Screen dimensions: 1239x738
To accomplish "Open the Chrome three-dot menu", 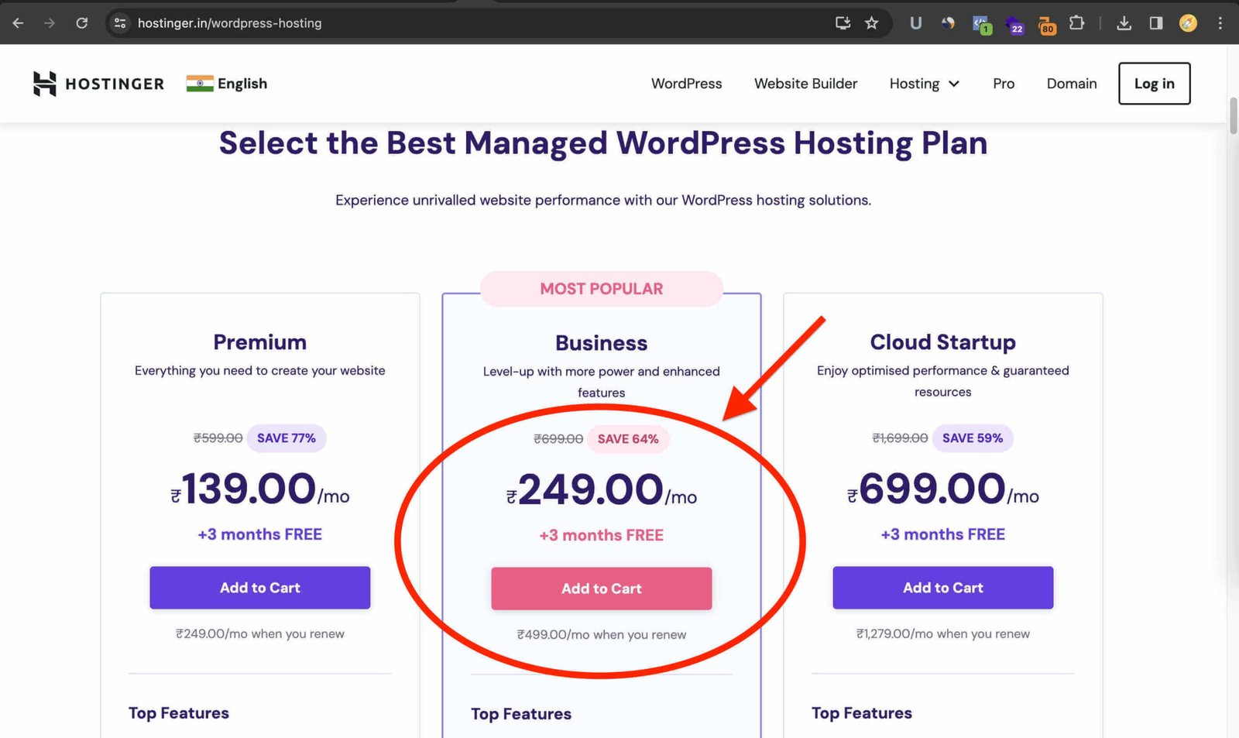I will [x=1220, y=23].
